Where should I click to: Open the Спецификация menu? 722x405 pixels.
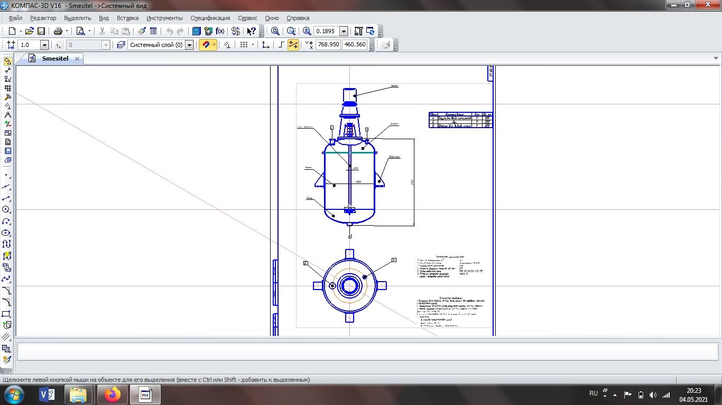[x=210, y=18]
